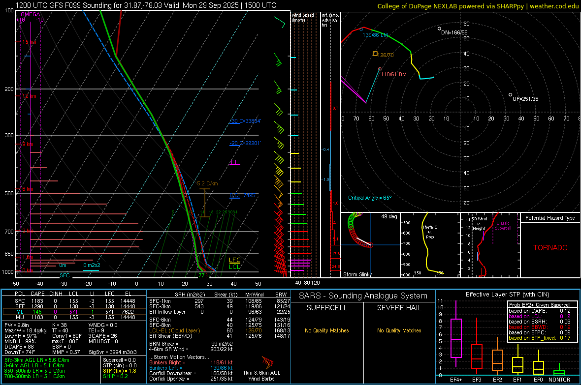Select the EFF parcel row in table

[74, 306]
